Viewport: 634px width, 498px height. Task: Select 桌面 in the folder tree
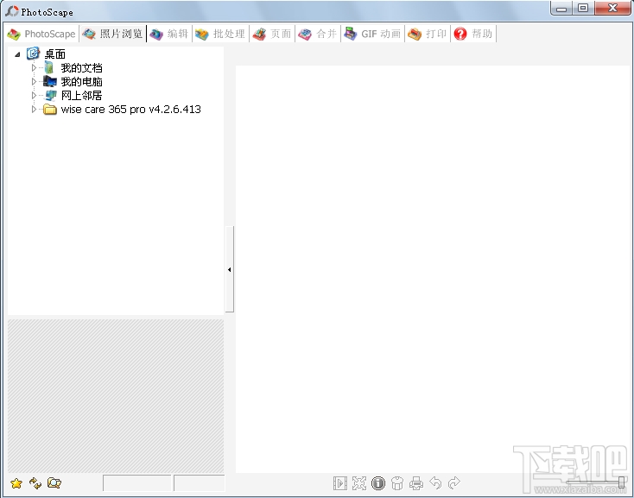point(55,54)
